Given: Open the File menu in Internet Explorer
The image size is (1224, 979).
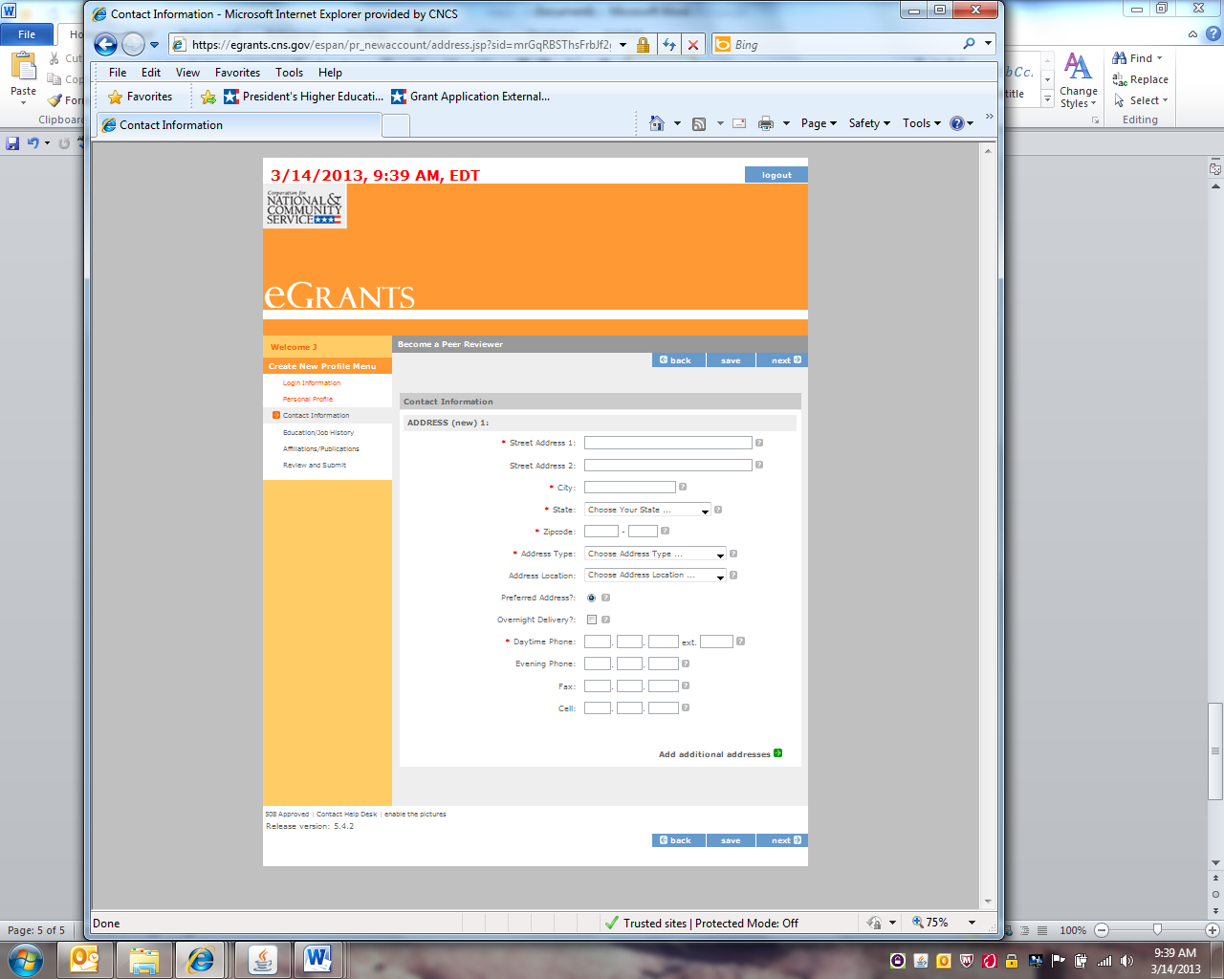Looking at the screenshot, I should pos(118,73).
